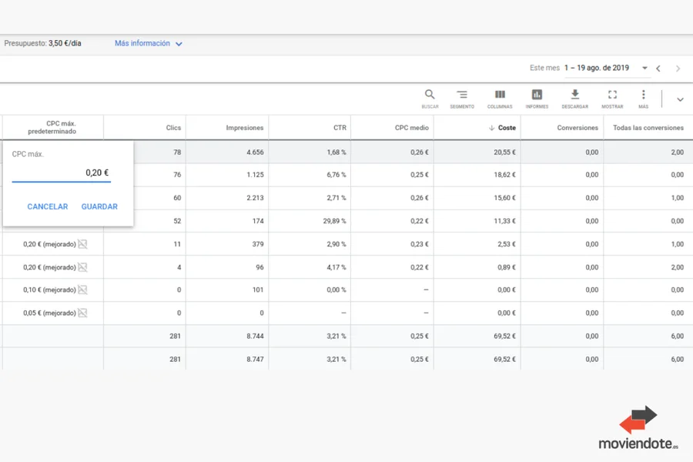The image size is (693, 462).
Task: Collapse the toolbar with the chevron
Action: point(680,99)
